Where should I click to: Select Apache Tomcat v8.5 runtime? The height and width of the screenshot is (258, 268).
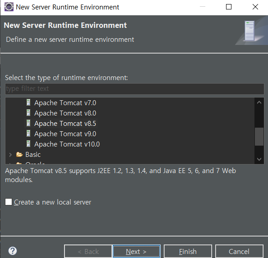point(65,124)
